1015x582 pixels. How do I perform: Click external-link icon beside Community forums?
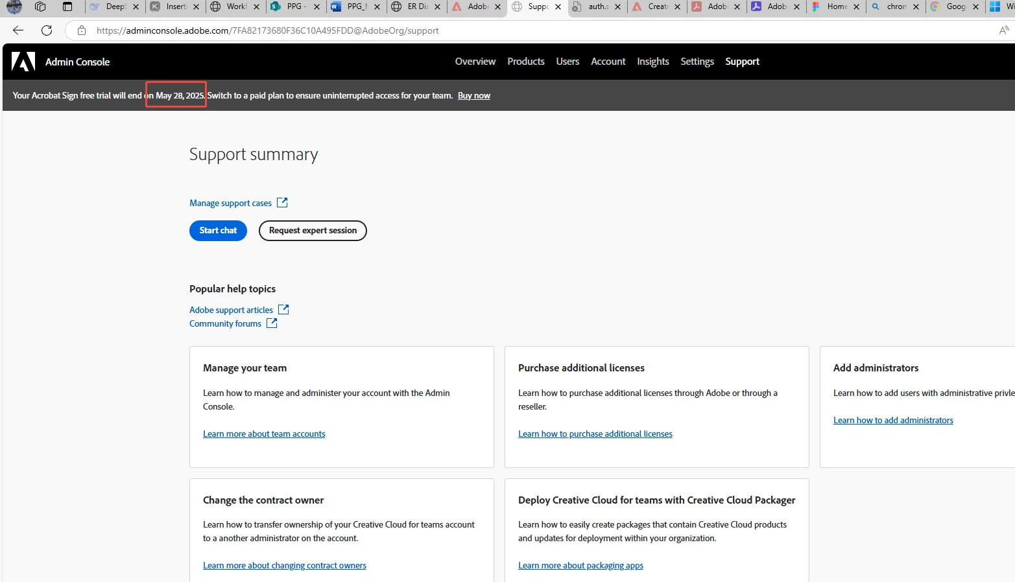pos(272,323)
